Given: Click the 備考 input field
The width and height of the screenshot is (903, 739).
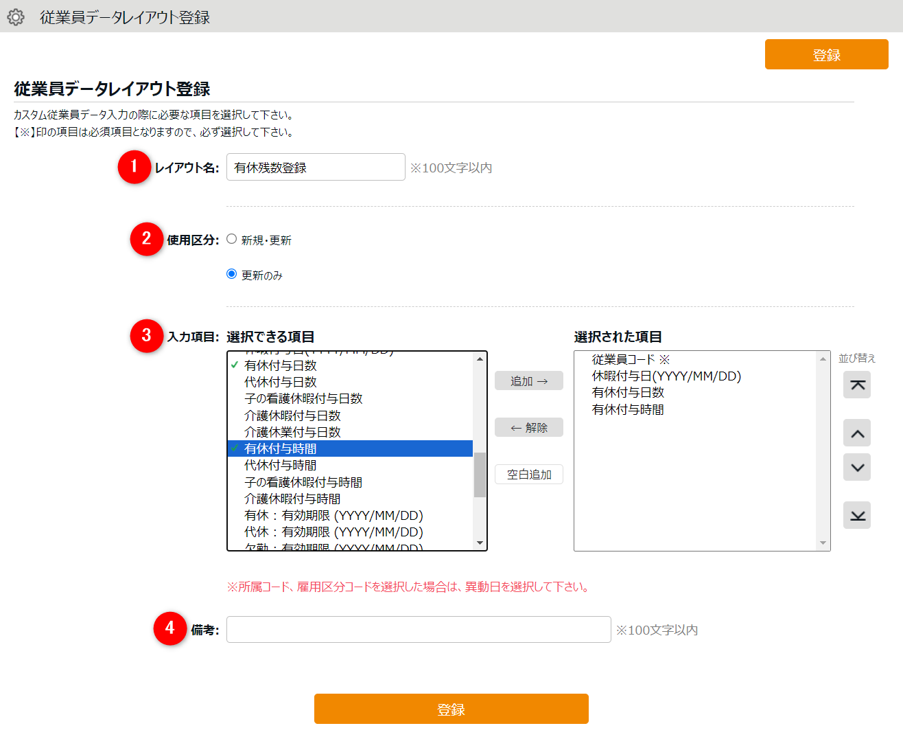Looking at the screenshot, I should tap(418, 630).
